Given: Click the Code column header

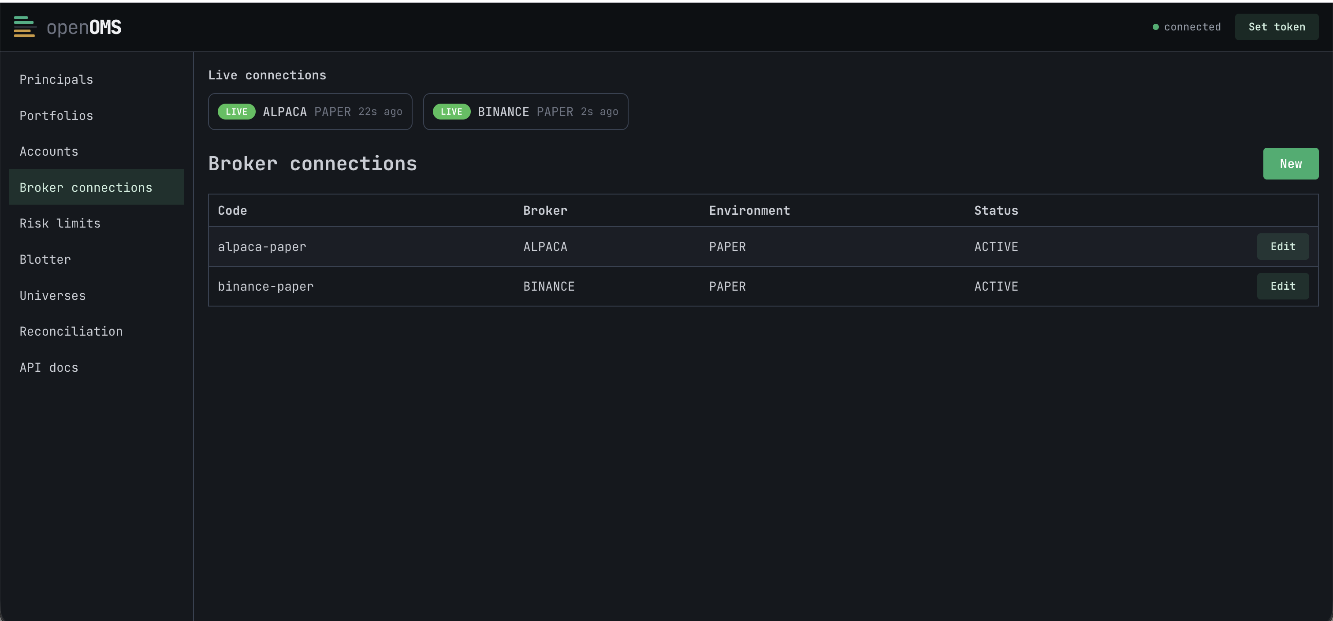Looking at the screenshot, I should point(232,210).
